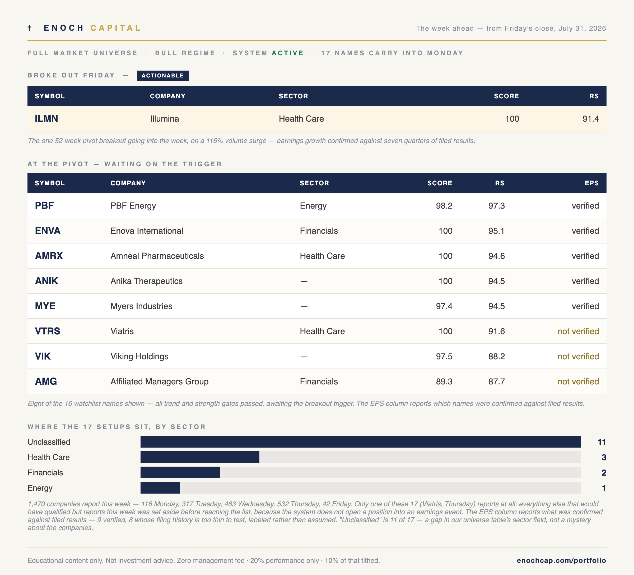
Task: Click the week ahead date header
Action: [x=511, y=28]
